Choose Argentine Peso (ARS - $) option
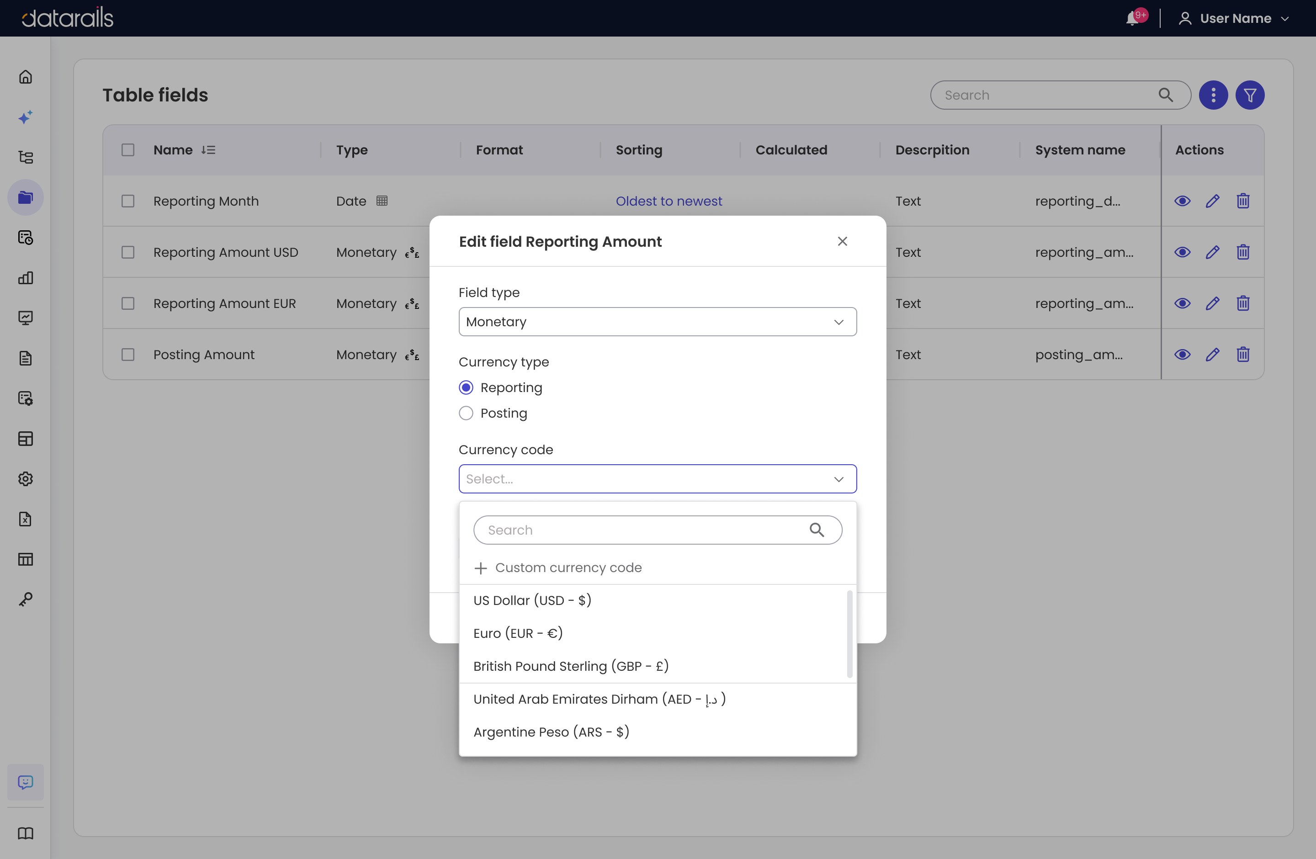Screen dimensions: 1316x859 (x=658, y=732)
